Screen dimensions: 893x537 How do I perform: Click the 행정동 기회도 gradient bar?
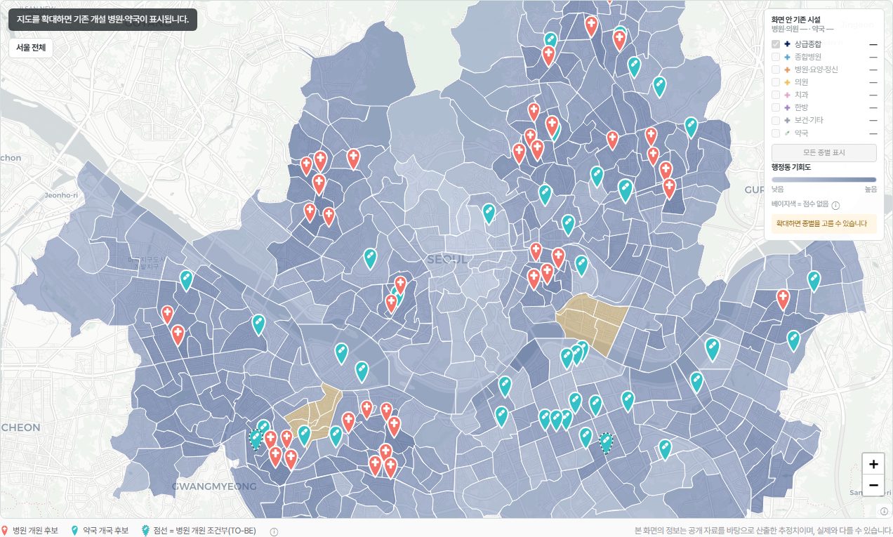[823, 180]
